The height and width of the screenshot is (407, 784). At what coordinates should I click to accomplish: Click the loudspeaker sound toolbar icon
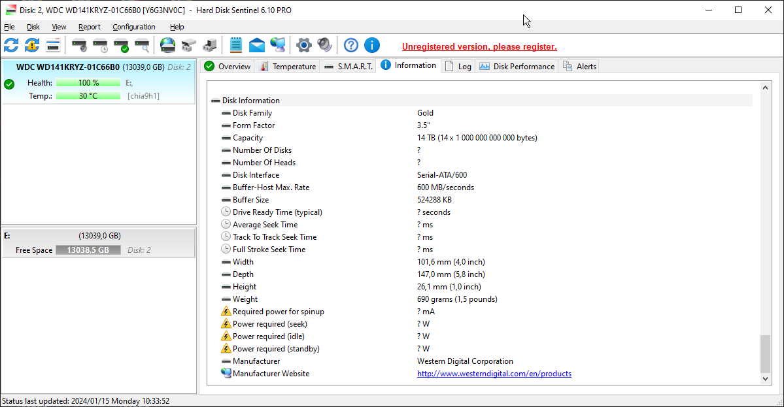point(324,46)
